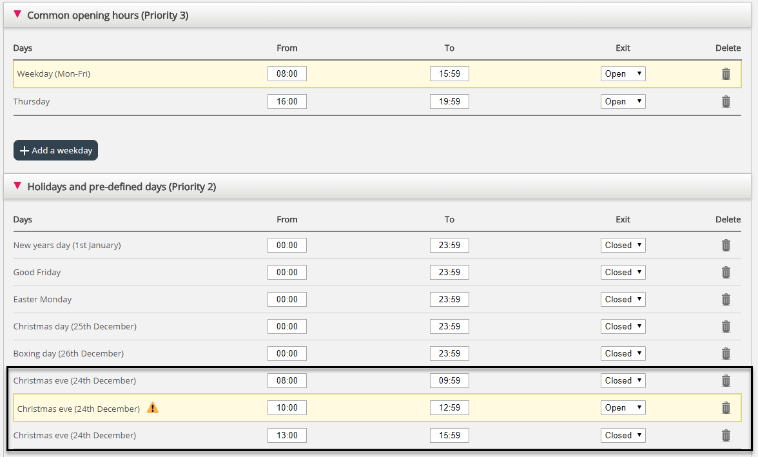Open Exit dropdown for Thursday row
The image size is (758, 457).
623,102
